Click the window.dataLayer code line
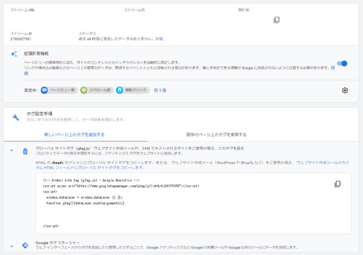Viewport: 363px width, 255px height. [84, 197]
